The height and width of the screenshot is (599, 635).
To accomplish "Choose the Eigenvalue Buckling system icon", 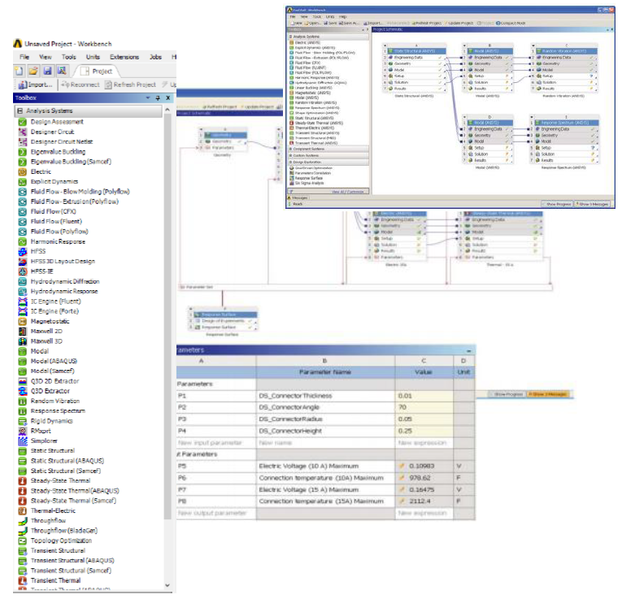I will (23, 152).
